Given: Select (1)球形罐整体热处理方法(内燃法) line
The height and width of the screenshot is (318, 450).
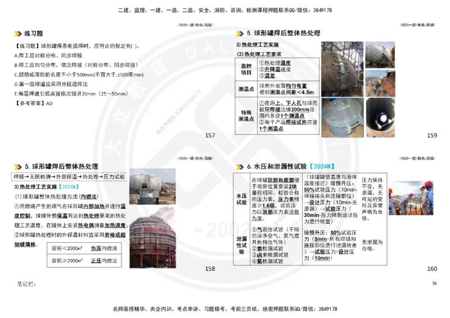Looking at the screenshot, I should click(56, 197).
